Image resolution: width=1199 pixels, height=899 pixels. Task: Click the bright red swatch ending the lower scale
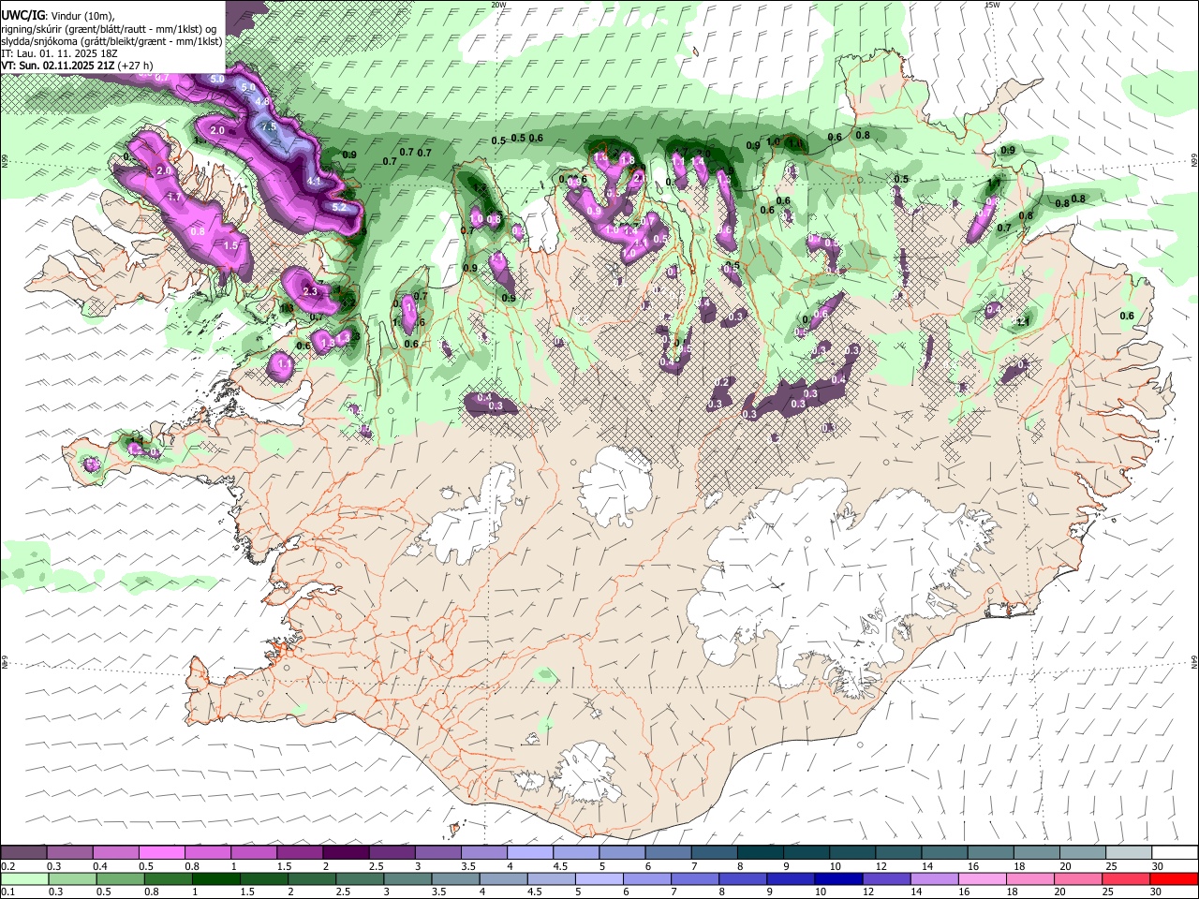(x=1173, y=879)
